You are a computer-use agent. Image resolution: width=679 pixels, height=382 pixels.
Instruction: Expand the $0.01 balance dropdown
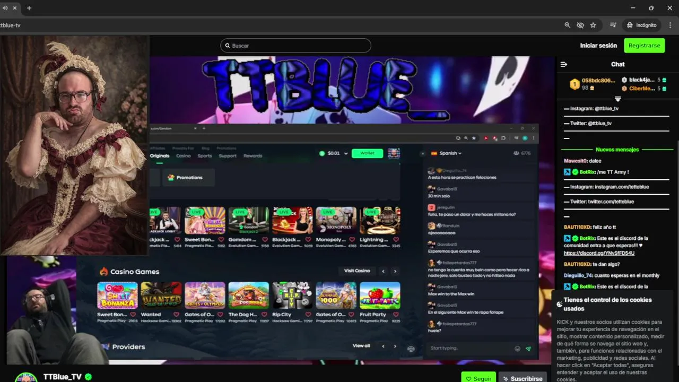tap(346, 153)
